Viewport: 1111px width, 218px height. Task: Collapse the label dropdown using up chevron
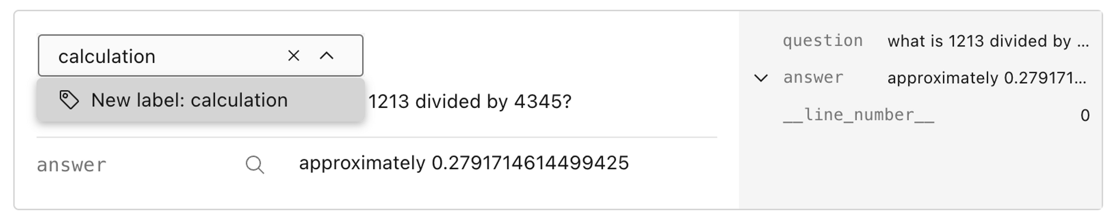pyautogui.click(x=327, y=55)
